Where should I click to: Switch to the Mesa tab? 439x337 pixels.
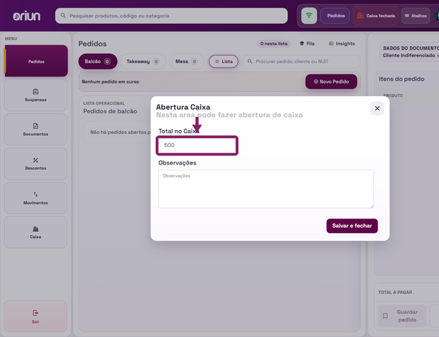pyautogui.click(x=187, y=61)
